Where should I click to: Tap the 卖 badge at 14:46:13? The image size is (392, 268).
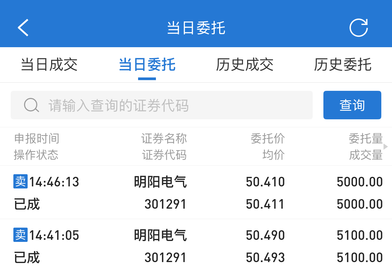pyautogui.click(x=20, y=181)
